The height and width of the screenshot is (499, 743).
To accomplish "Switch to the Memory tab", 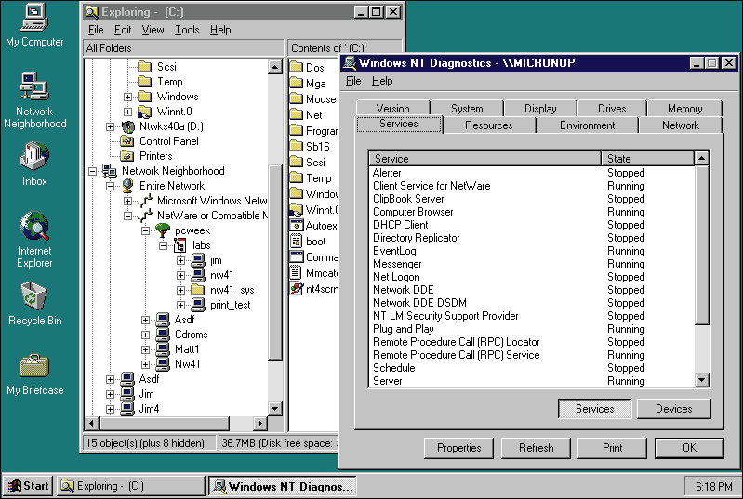I will click(684, 109).
